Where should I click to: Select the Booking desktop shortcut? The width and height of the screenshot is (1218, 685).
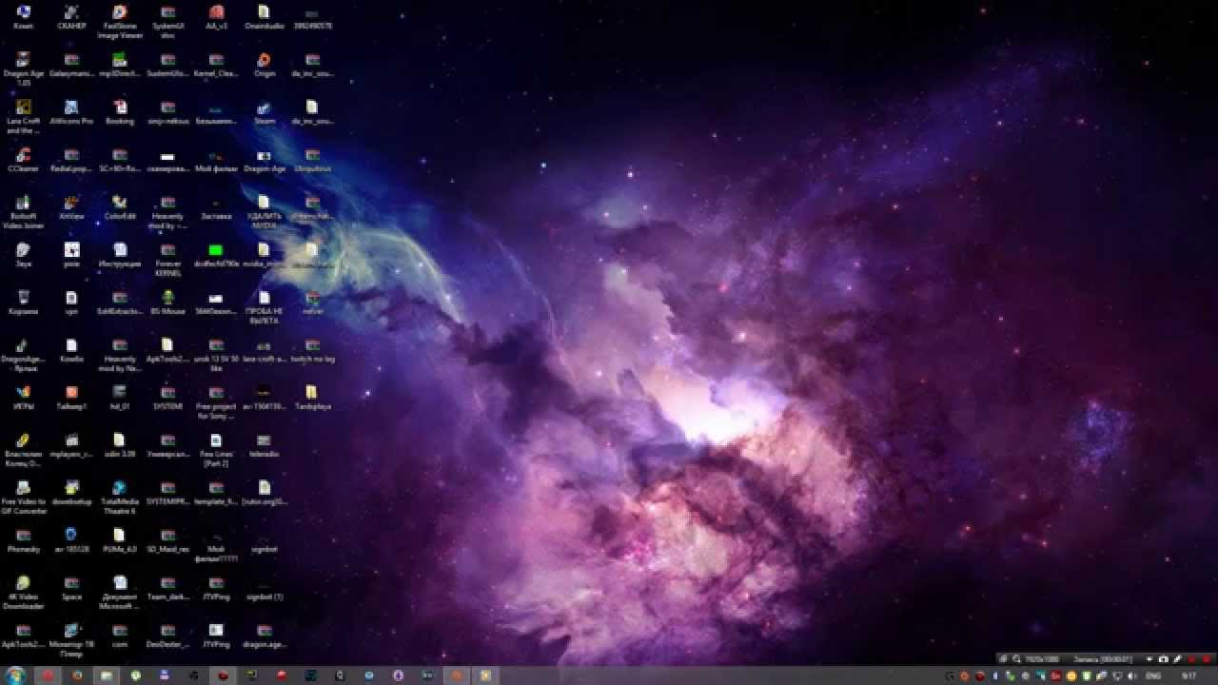click(120, 111)
